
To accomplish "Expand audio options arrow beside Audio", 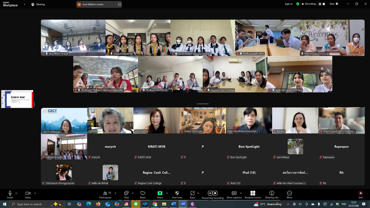I will pos(16,193).
